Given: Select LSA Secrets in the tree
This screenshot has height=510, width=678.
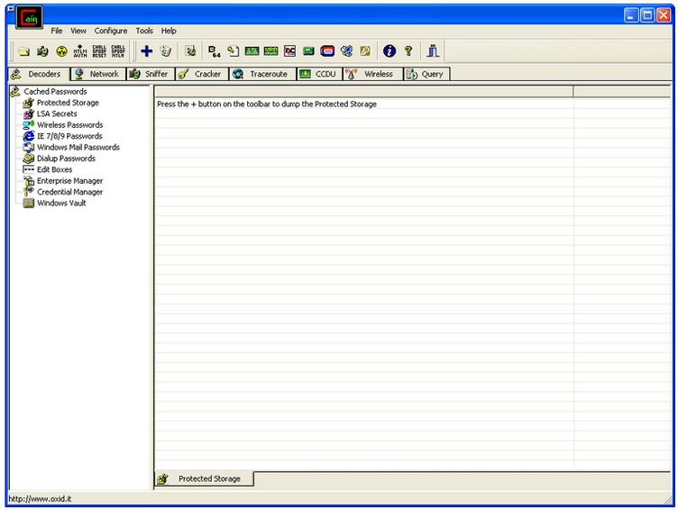Looking at the screenshot, I should click(x=57, y=114).
